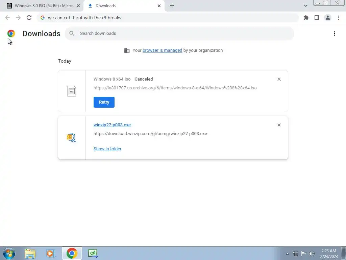This screenshot has width=346, height=260.
Task: Close the Downloads tab
Action: pos(159,6)
